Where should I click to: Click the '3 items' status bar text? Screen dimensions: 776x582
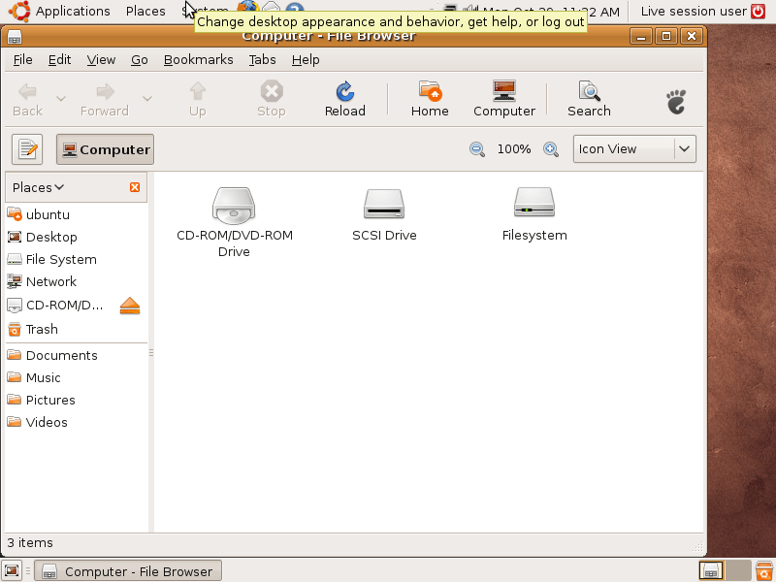pyautogui.click(x=30, y=543)
